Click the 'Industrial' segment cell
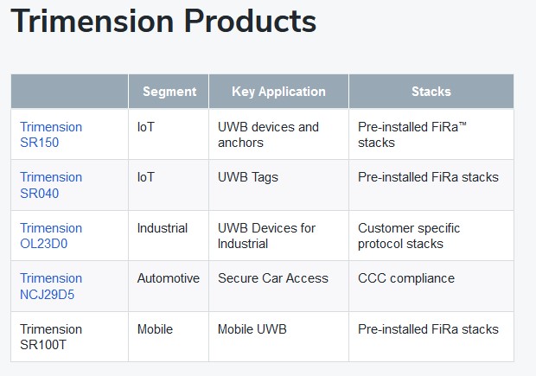The height and width of the screenshot is (376, 536). (x=163, y=228)
